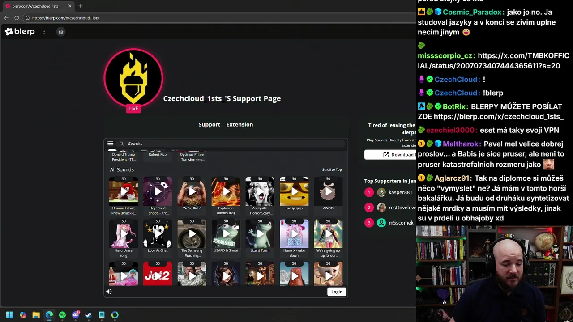Click the search magnifier icon
Image resolution: width=573 pixels, height=322 pixels.
pos(121,144)
